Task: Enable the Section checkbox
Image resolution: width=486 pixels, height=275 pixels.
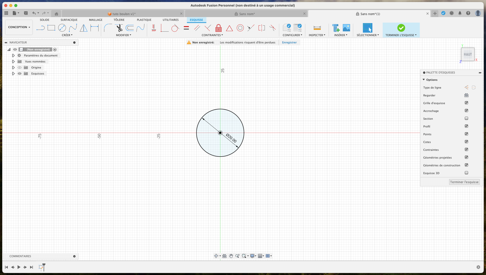Action: tap(466, 118)
